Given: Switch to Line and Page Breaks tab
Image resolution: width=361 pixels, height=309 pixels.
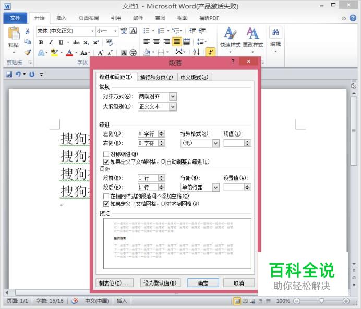Looking at the screenshot, I should (x=157, y=77).
